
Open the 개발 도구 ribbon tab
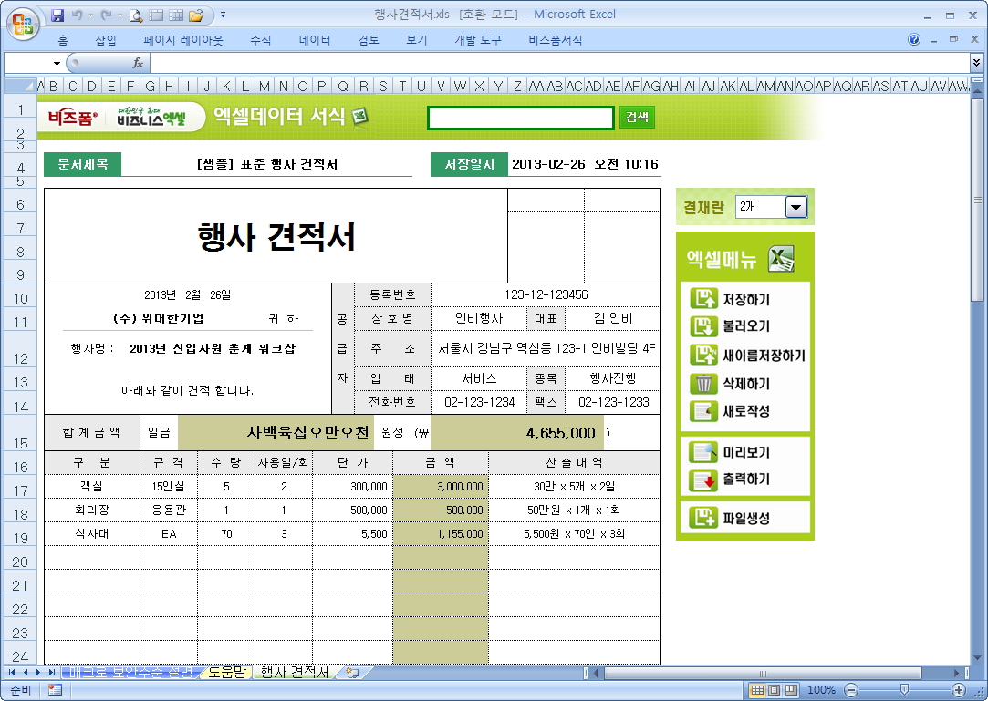478,40
